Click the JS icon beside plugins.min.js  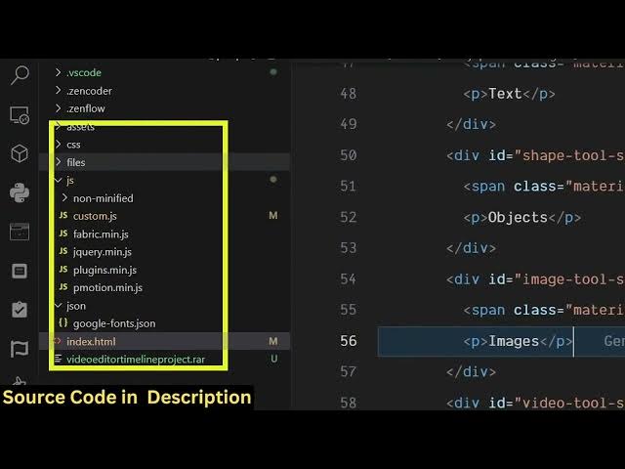click(x=63, y=270)
